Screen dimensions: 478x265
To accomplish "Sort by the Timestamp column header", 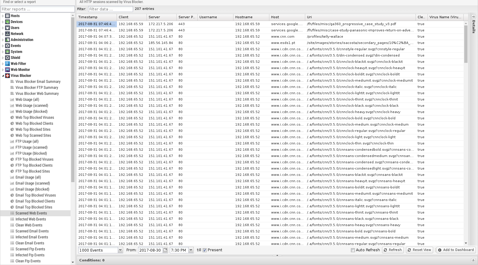I will (96, 17).
